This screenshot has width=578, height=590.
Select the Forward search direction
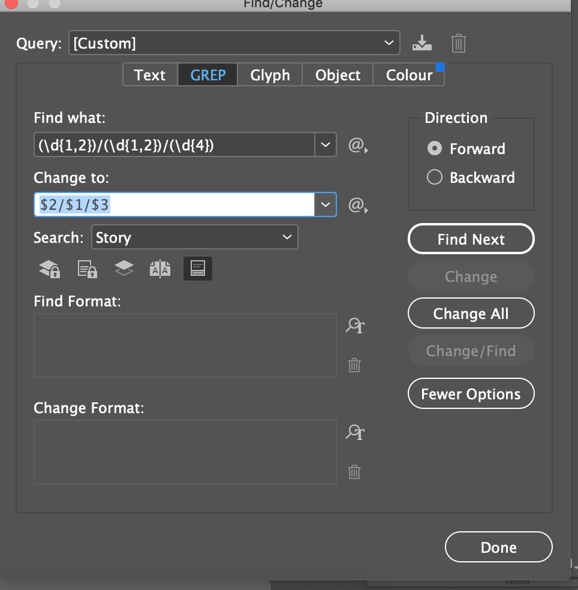coord(434,149)
